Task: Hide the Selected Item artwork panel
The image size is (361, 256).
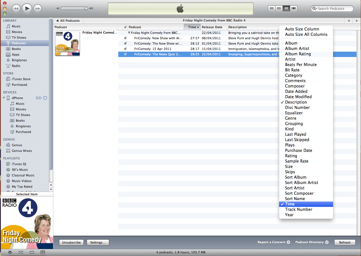Action: [43, 252]
